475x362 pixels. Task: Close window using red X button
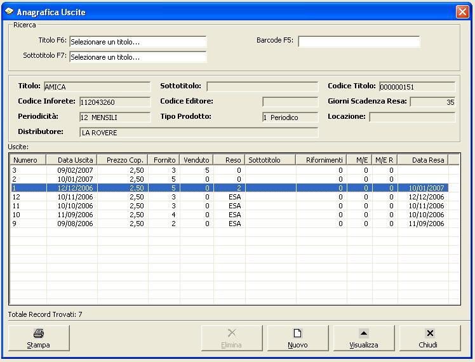click(462, 12)
